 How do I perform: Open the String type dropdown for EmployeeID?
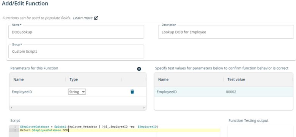point(77,92)
